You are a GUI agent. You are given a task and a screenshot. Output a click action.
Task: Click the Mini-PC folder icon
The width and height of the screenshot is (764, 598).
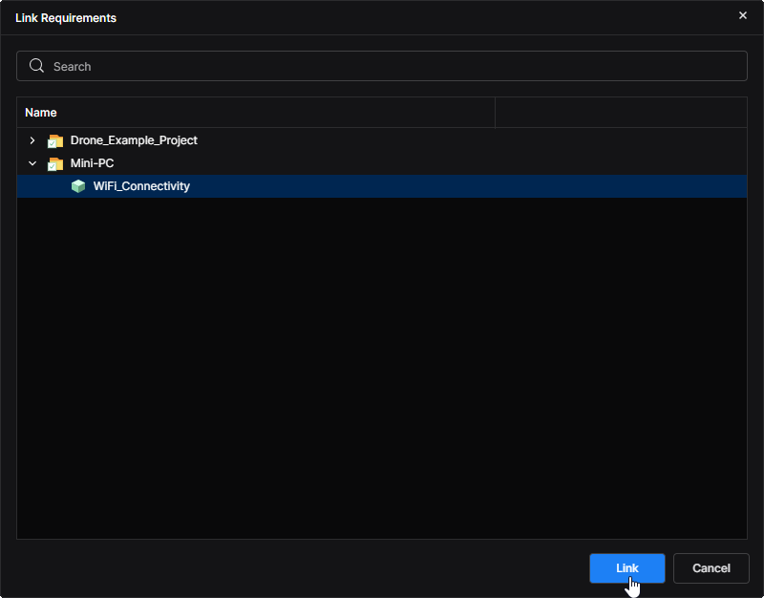click(x=55, y=163)
